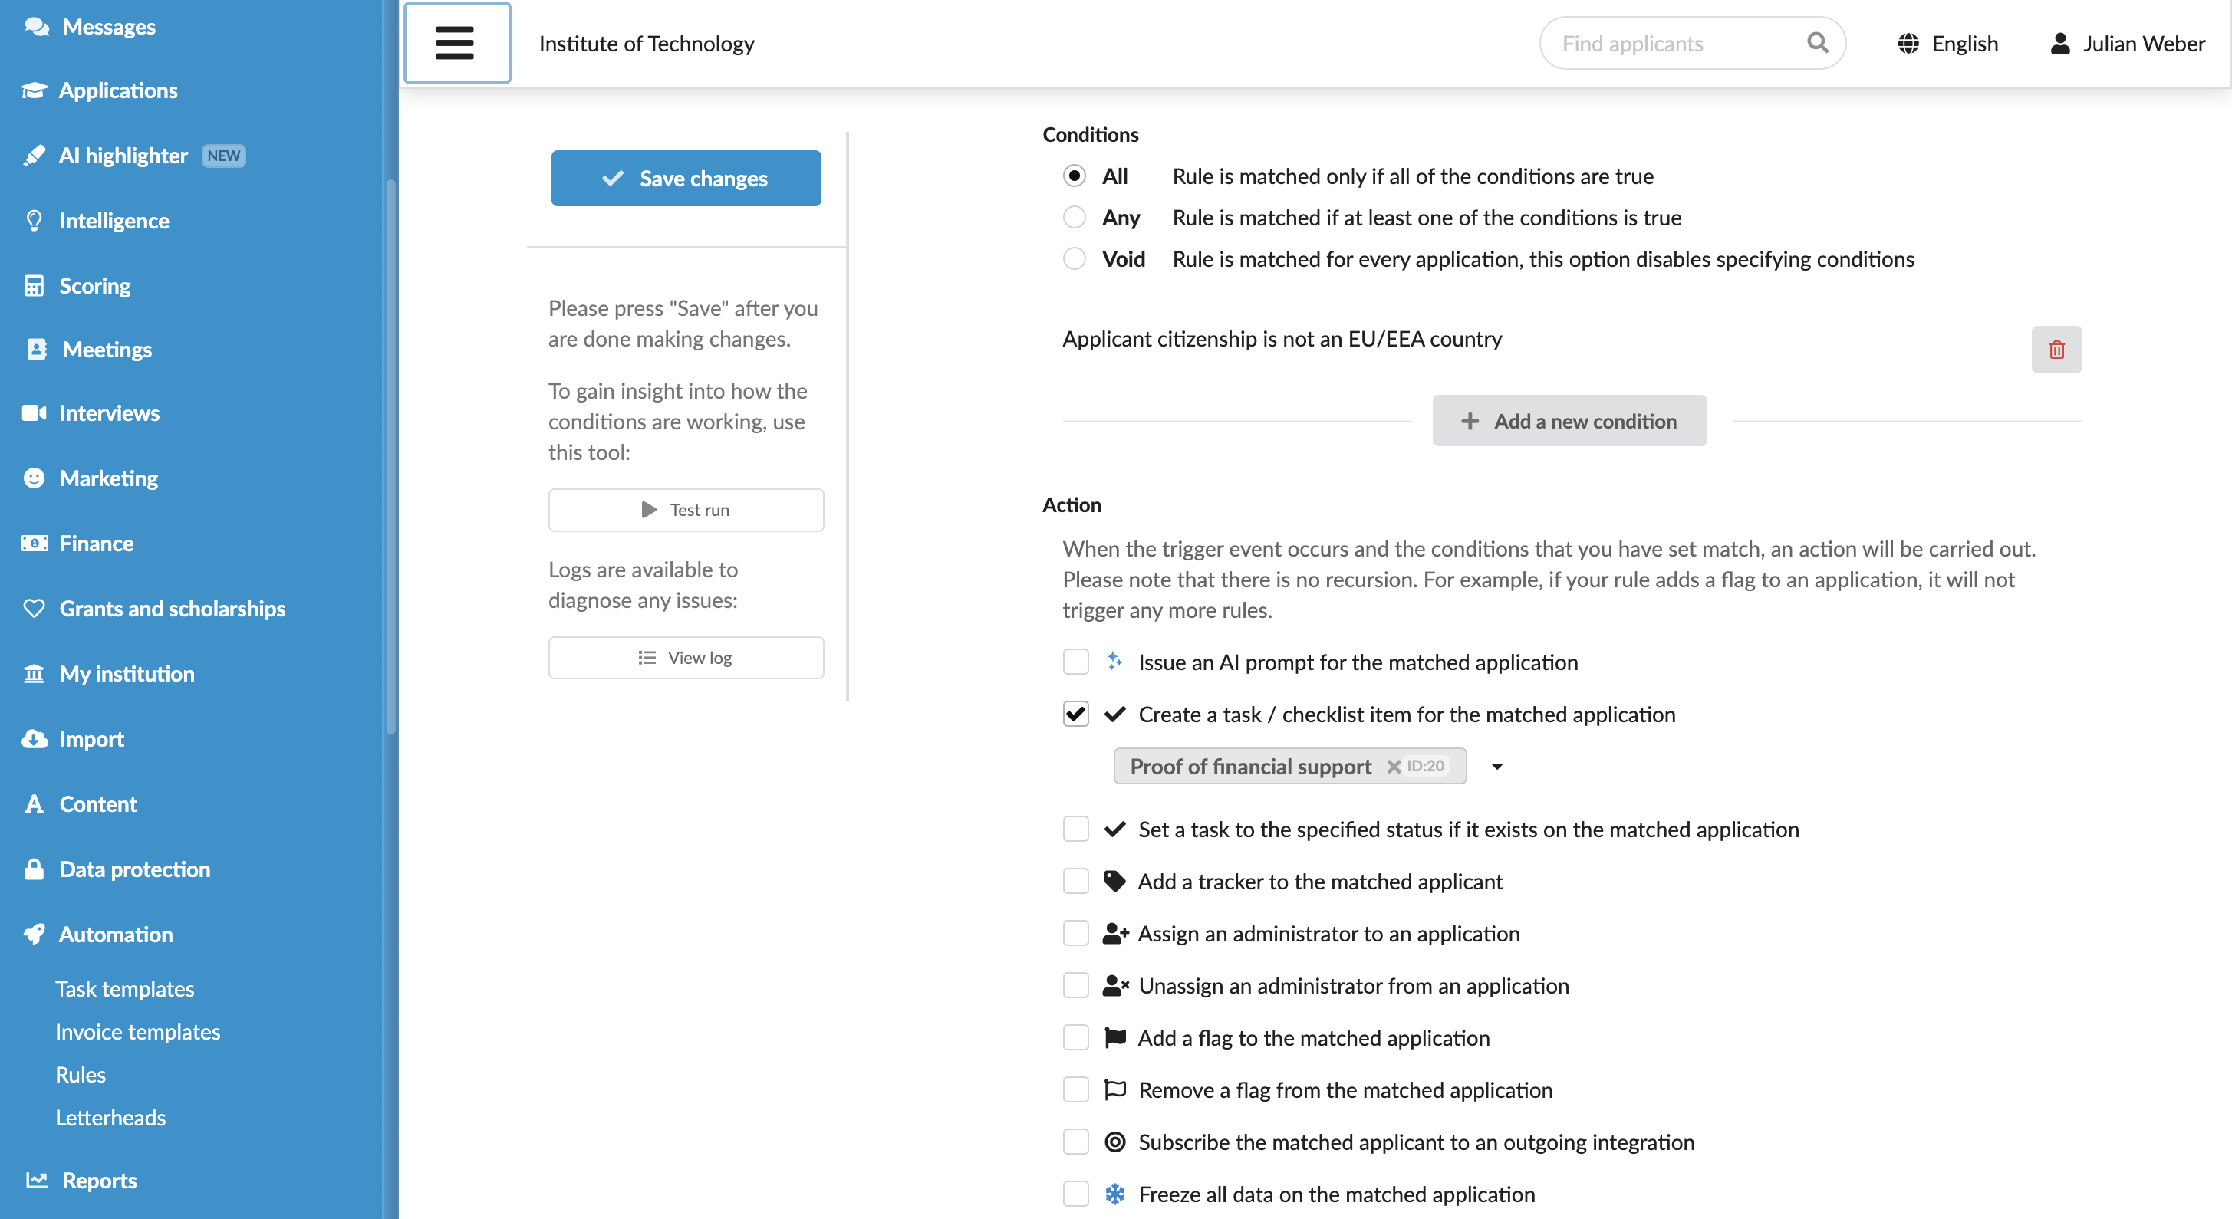Image resolution: width=2232 pixels, height=1219 pixels.
Task: Check Subscribe applicant to outgoing integration
Action: pos(1075,1142)
